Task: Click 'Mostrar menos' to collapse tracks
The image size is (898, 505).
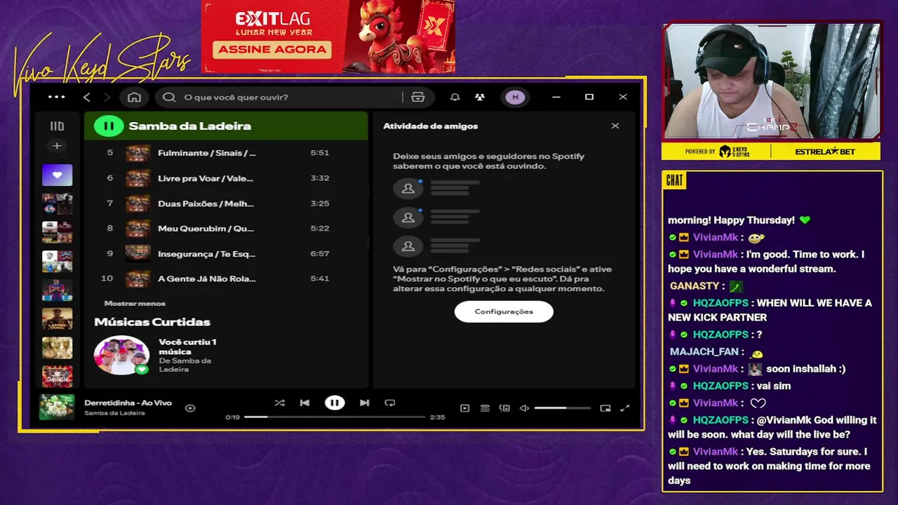Action: (135, 303)
